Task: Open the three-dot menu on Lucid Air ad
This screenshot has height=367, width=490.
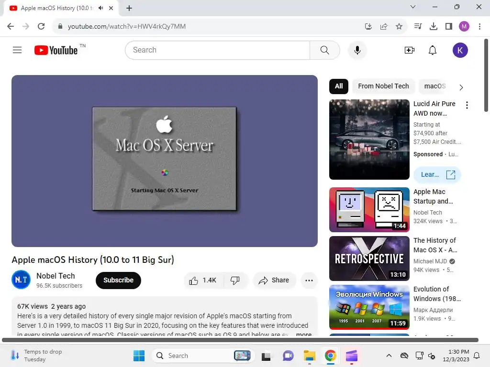Action: click(467, 105)
